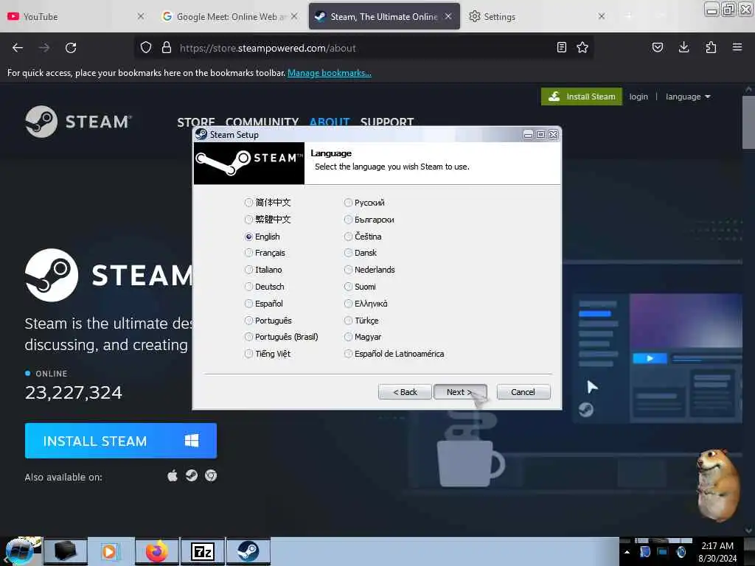
Task: Choose Tiếng Việt language option
Action: 268,354
